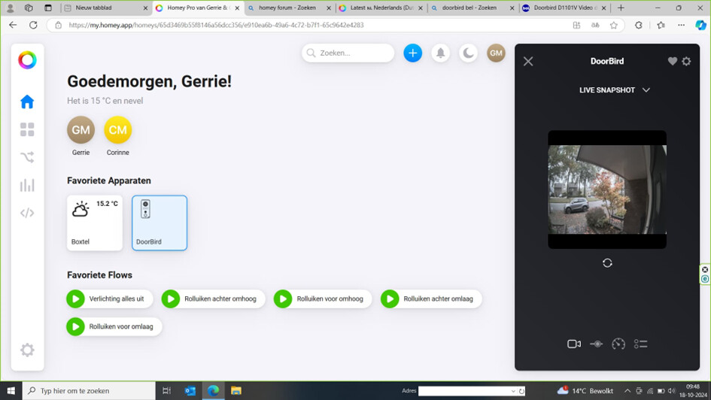Image resolution: width=711 pixels, height=400 pixels.
Task: Open Insights bar chart in sidebar
Action: (27, 185)
